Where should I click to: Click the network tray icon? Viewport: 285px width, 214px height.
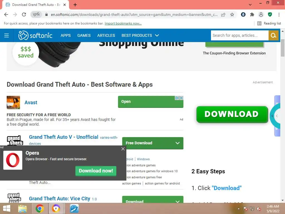coord(252,209)
